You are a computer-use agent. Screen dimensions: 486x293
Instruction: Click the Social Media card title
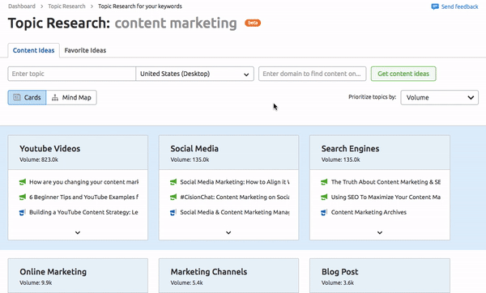point(194,149)
